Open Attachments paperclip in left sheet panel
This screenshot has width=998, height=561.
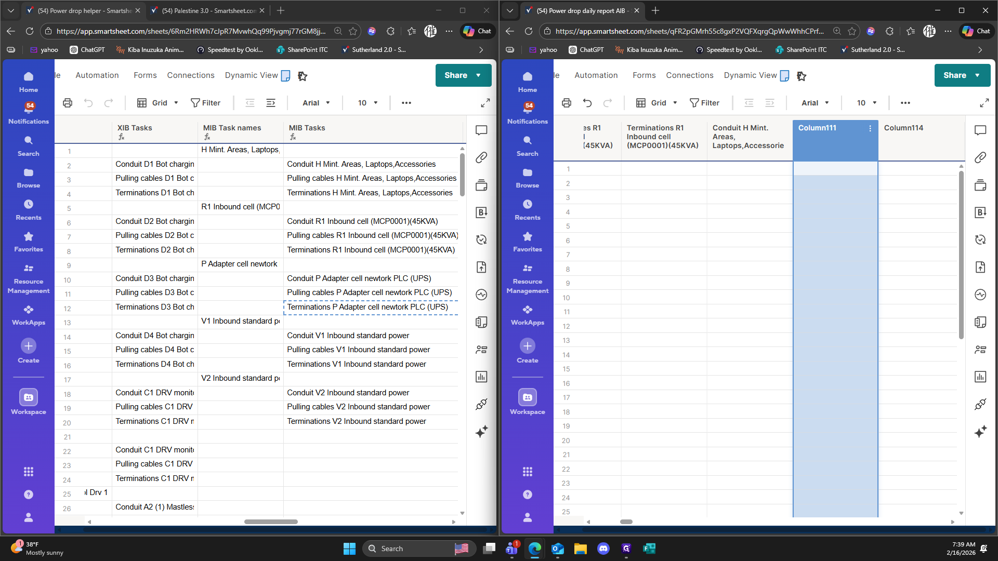point(481,157)
